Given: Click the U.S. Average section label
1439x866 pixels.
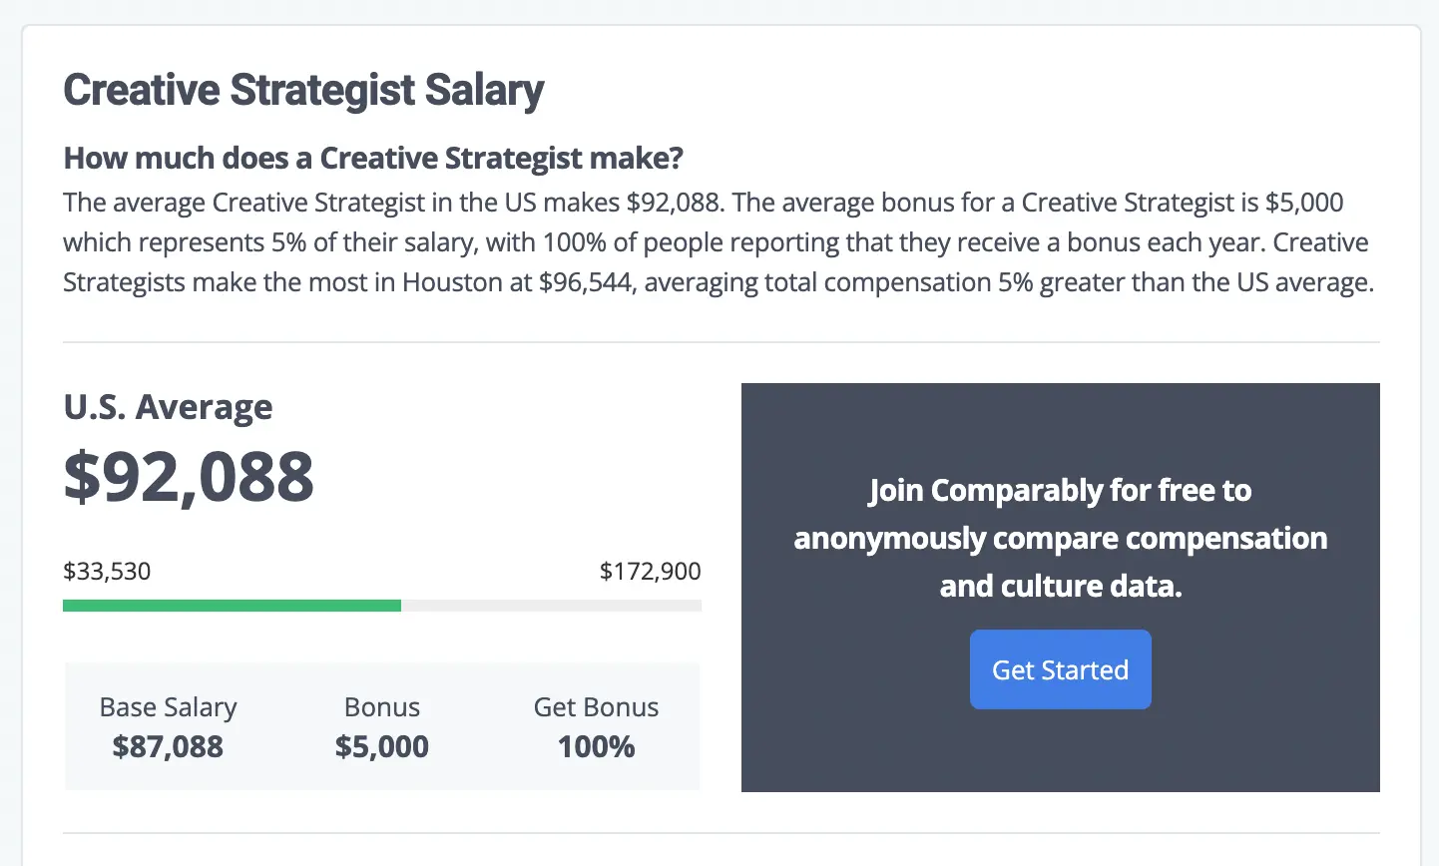Looking at the screenshot, I should click(x=168, y=407).
